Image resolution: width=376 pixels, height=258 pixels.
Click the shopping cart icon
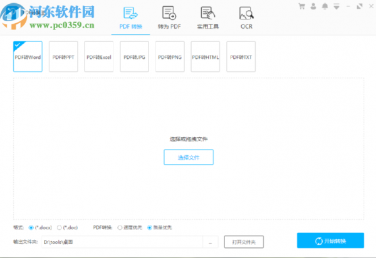click(301, 6)
